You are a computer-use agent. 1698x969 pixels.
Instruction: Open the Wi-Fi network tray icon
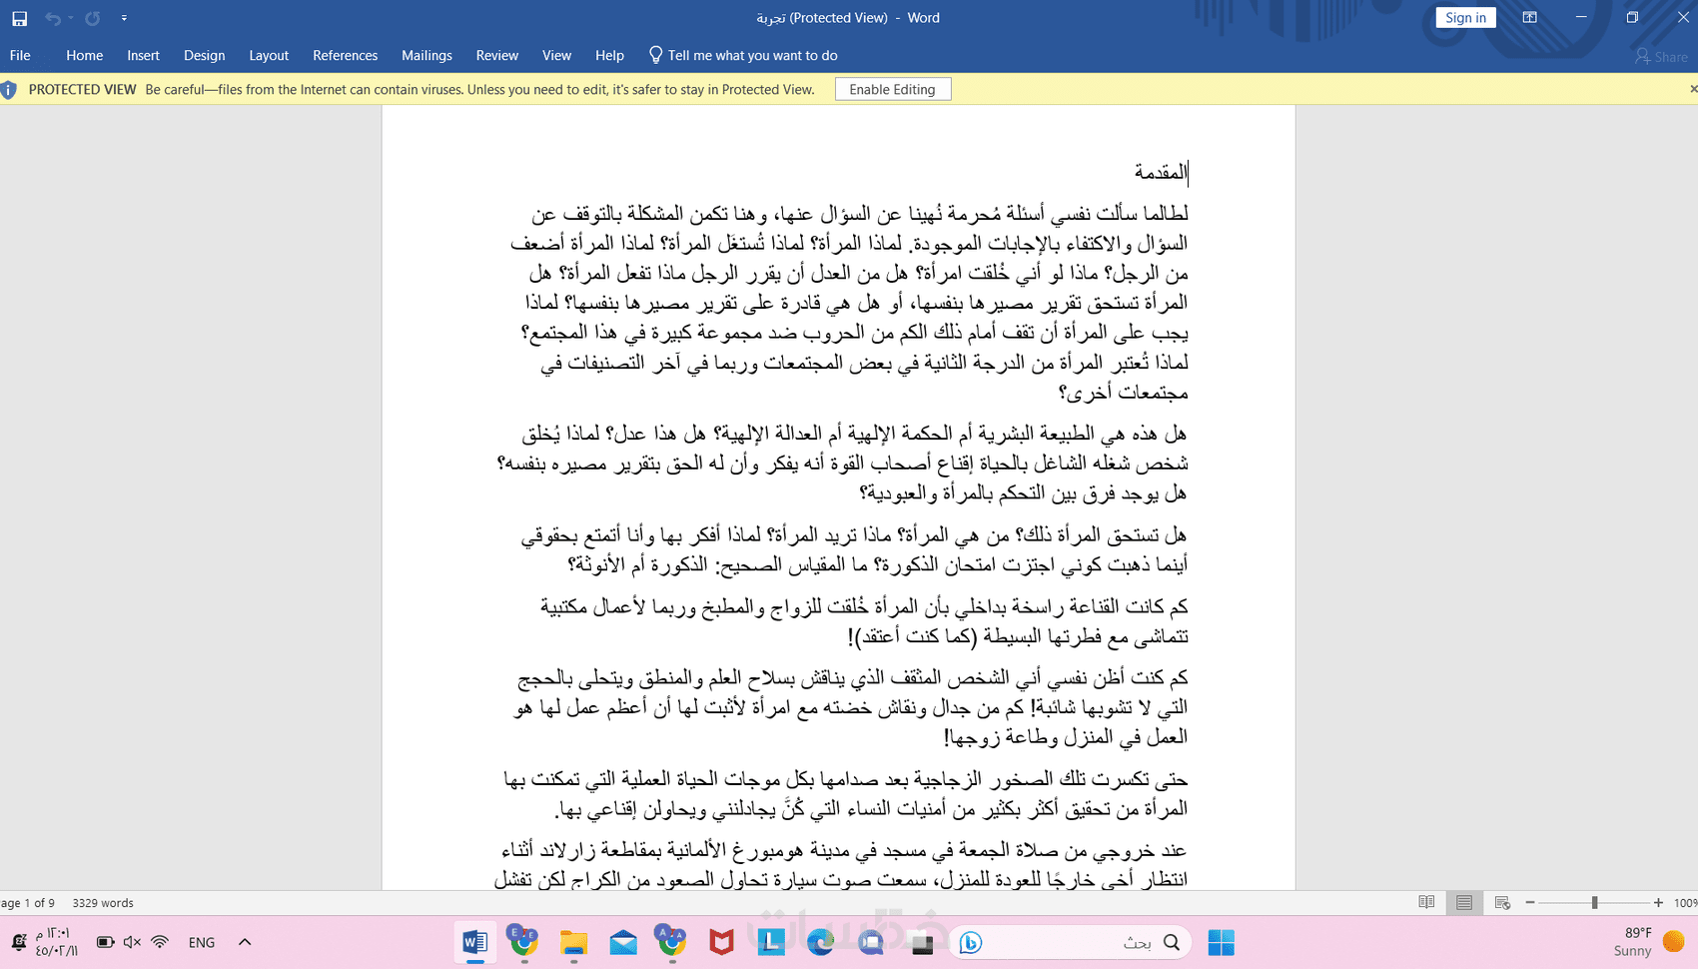[x=160, y=942]
